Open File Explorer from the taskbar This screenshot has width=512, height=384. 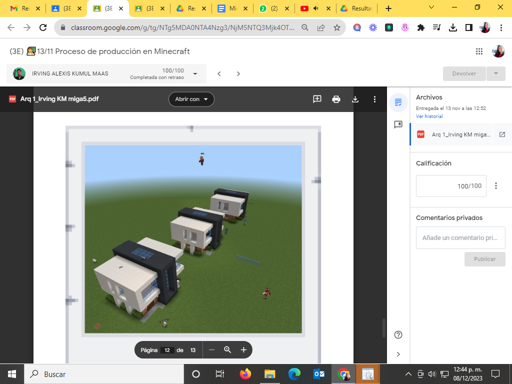tap(269, 374)
